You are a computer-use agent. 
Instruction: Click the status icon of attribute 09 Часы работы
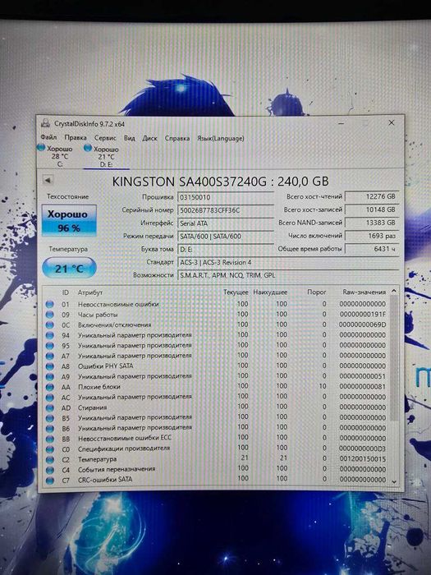(x=50, y=315)
